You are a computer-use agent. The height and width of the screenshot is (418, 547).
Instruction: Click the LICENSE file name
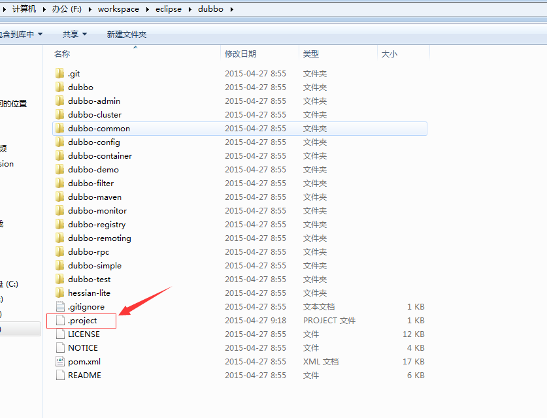pos(84,334)
